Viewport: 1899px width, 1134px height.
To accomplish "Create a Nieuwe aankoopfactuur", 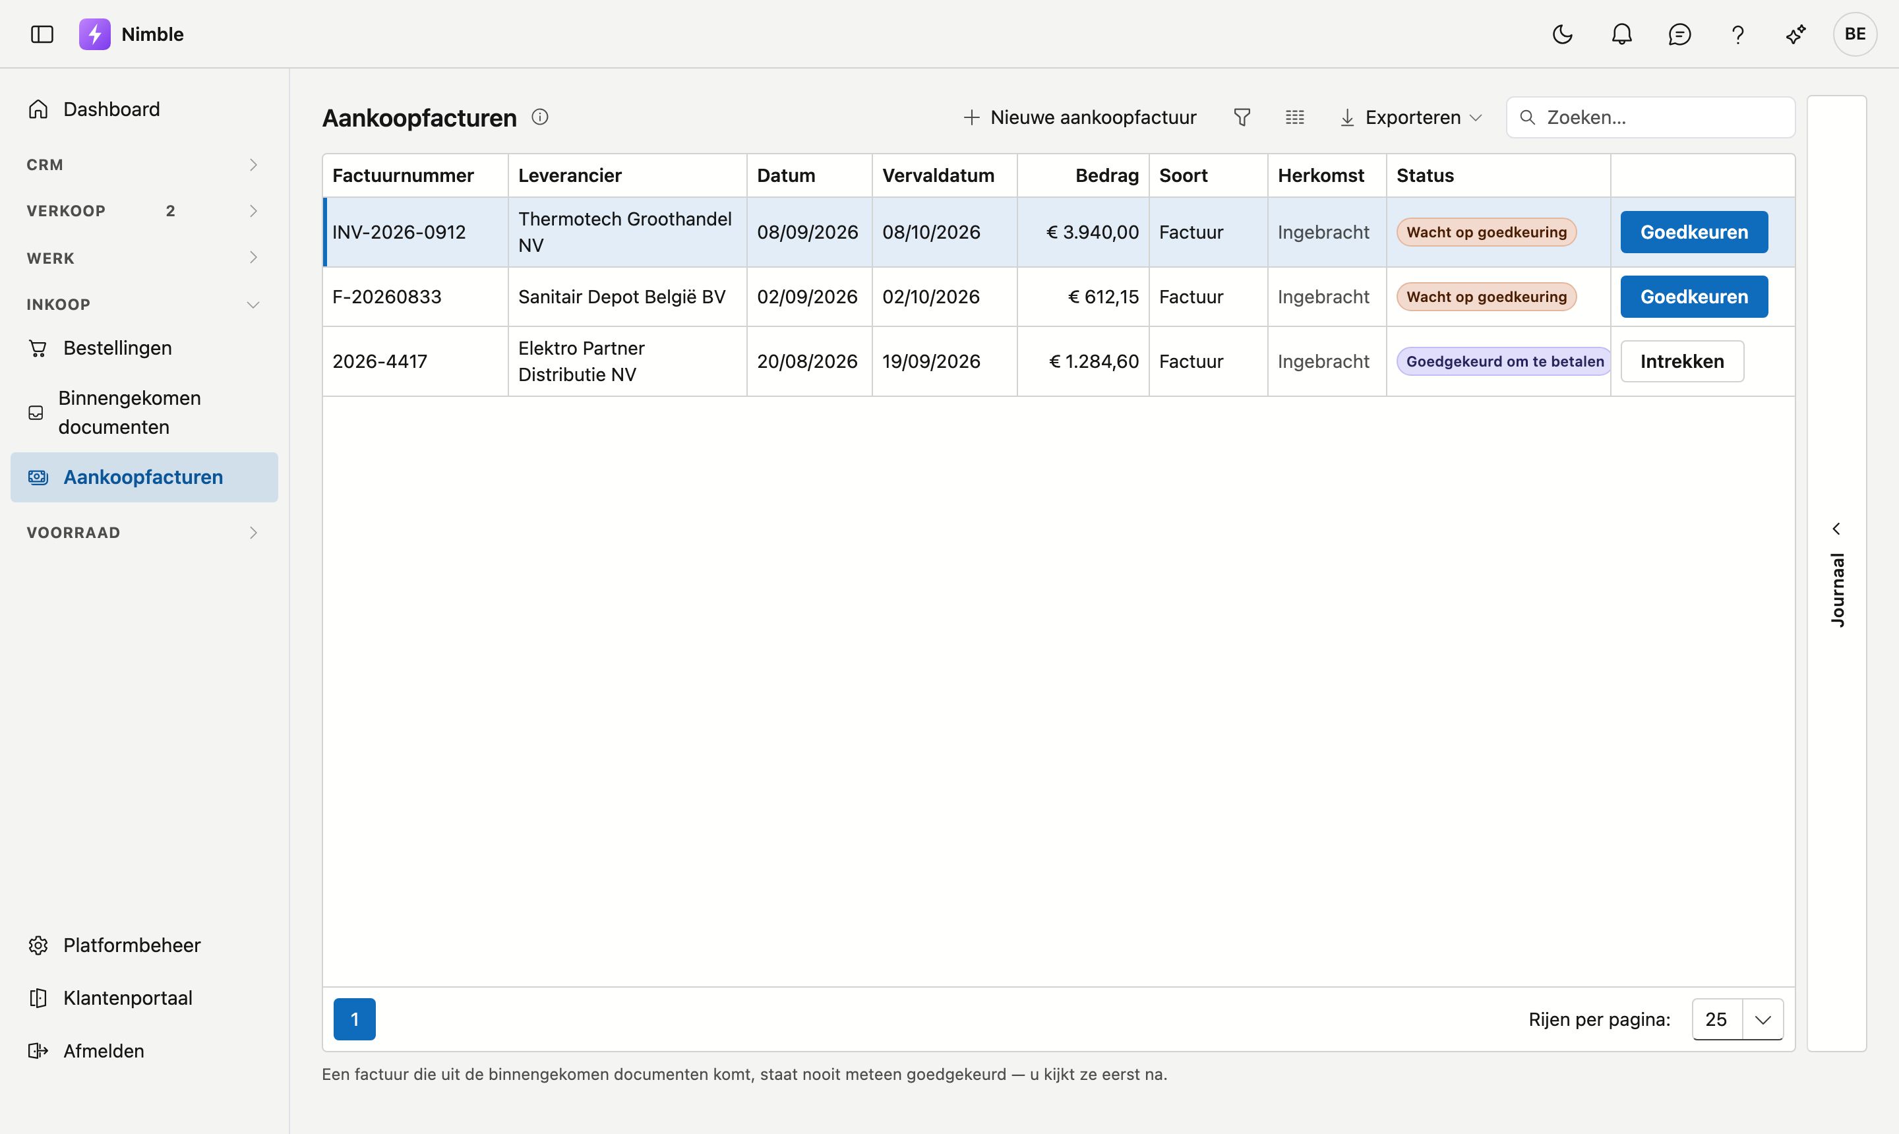I will pyautogui.click(x=1080, y=117).
